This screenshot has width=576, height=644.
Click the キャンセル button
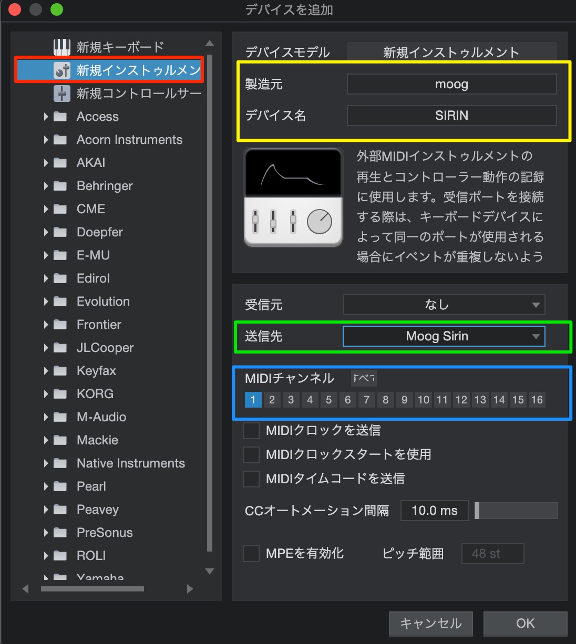point(431,624)
